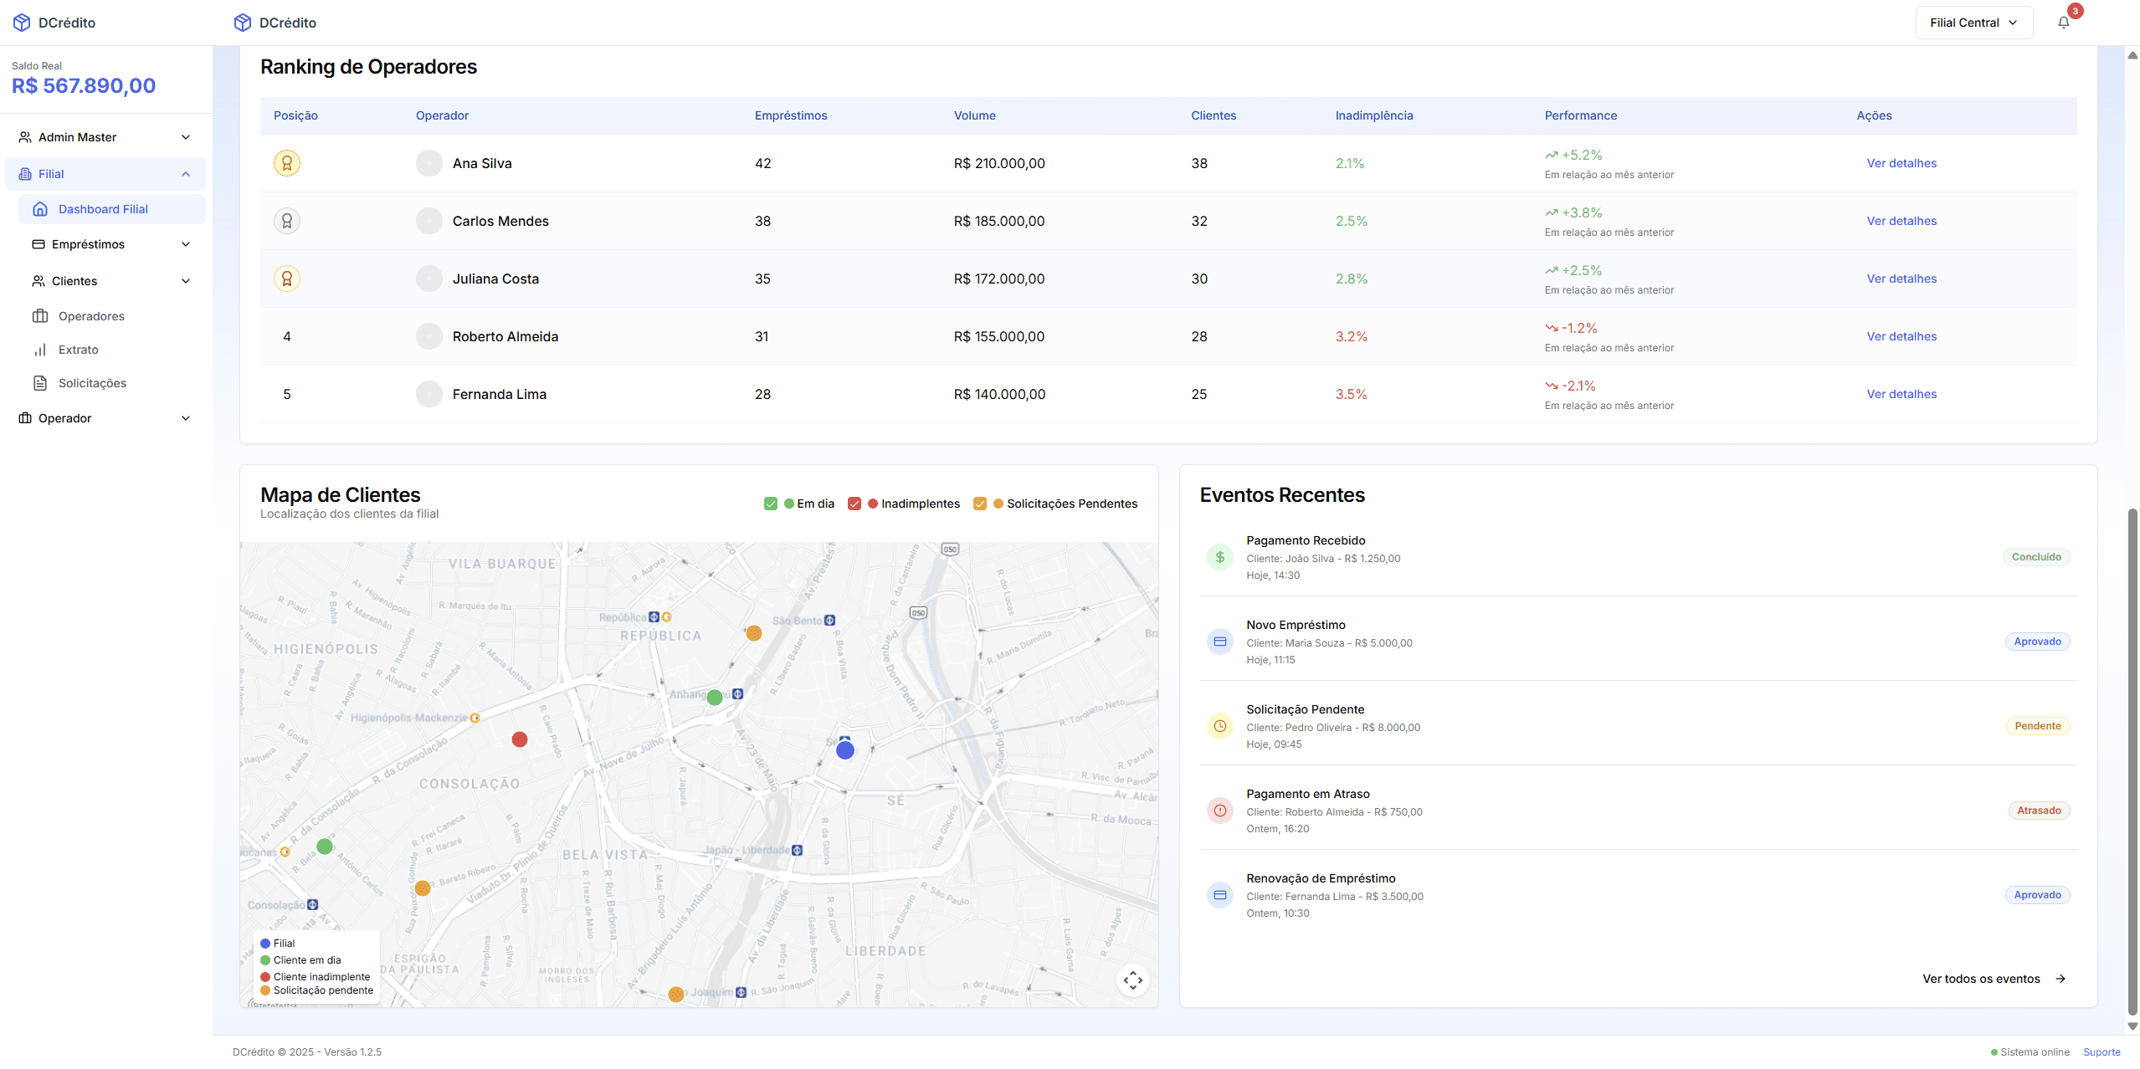2140x1069 pixels.
Task: Click the map recenter crosshair icon
Action: pyautogui.click(x=1132, y=979)
